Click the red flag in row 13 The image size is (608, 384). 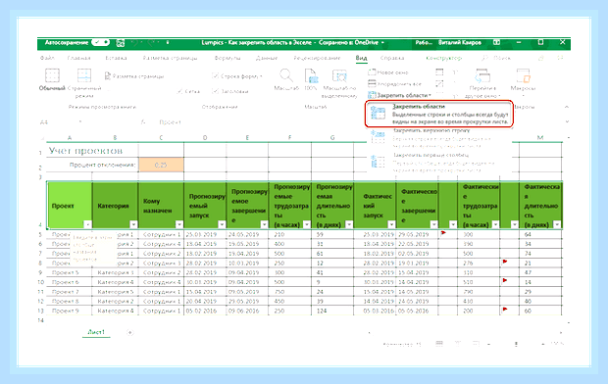(x=505, y=310)
